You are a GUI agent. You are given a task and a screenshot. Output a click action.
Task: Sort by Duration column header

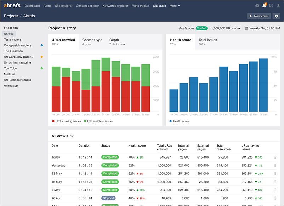coord(84,145)
